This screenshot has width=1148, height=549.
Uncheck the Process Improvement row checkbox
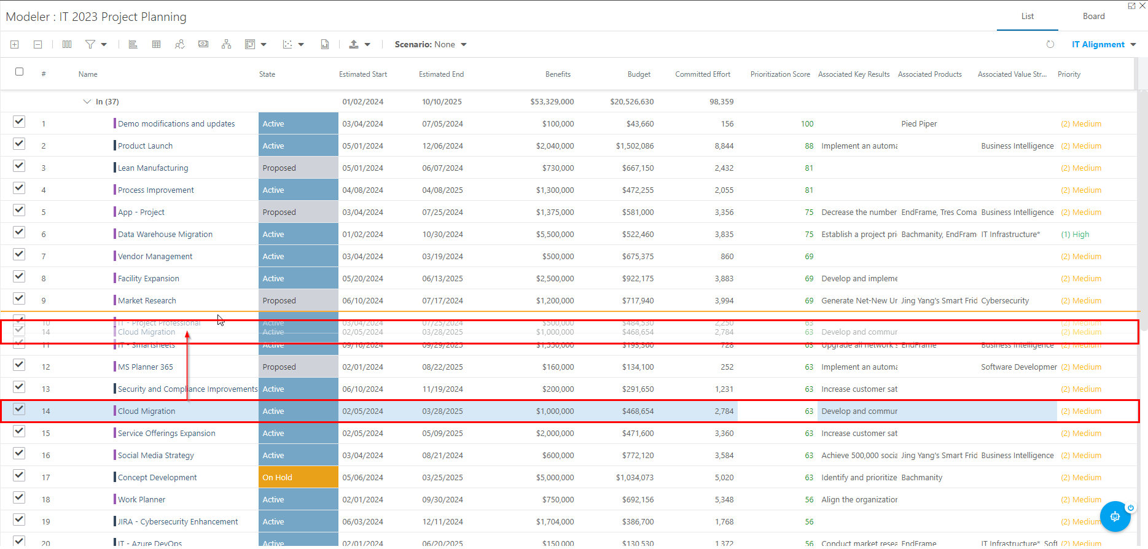19,188
